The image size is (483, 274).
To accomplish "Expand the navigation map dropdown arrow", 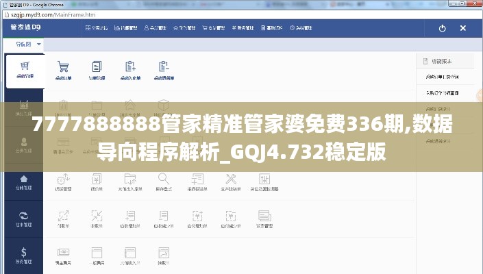I will coord(39,45).
